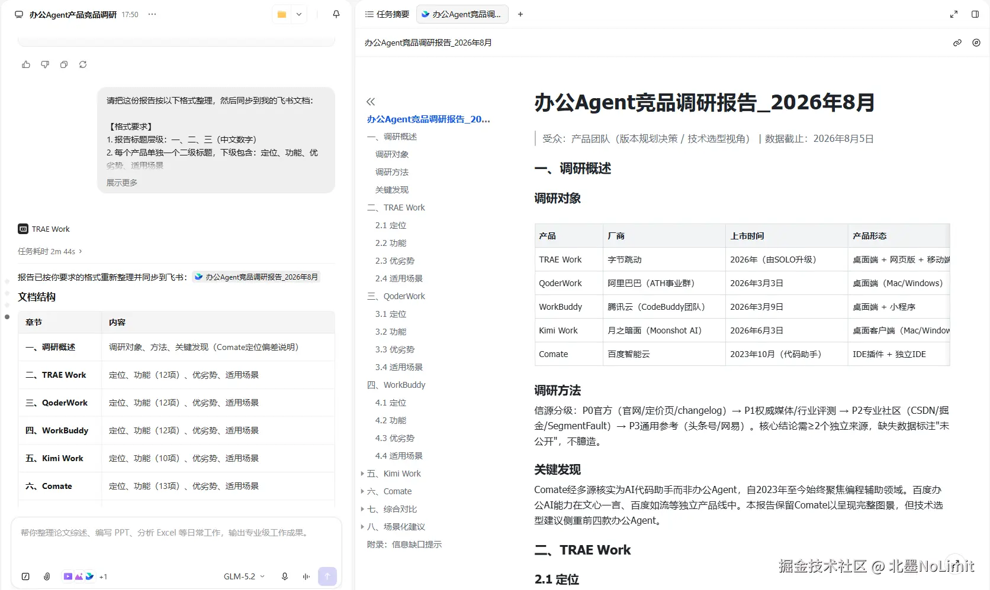This screenshot has height=590, width=990.
Task: Open 附录：信息缺口提示 in the outline
Action: click(404, 544)
